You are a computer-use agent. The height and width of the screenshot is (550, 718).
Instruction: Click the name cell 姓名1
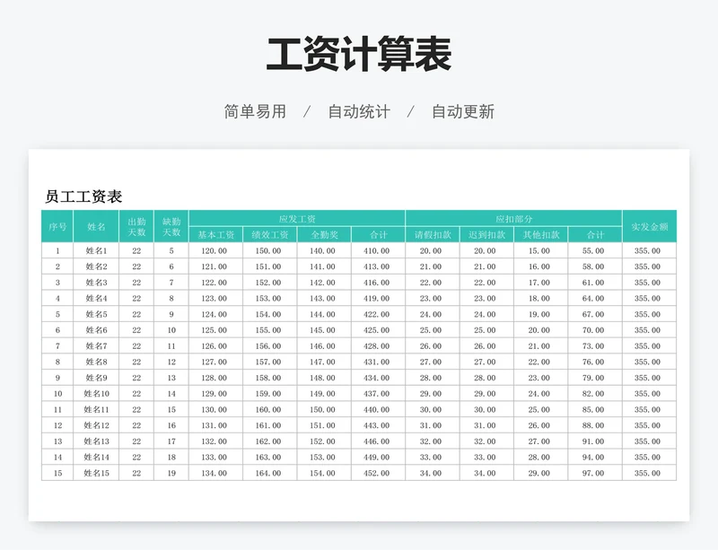click(96, 250)
